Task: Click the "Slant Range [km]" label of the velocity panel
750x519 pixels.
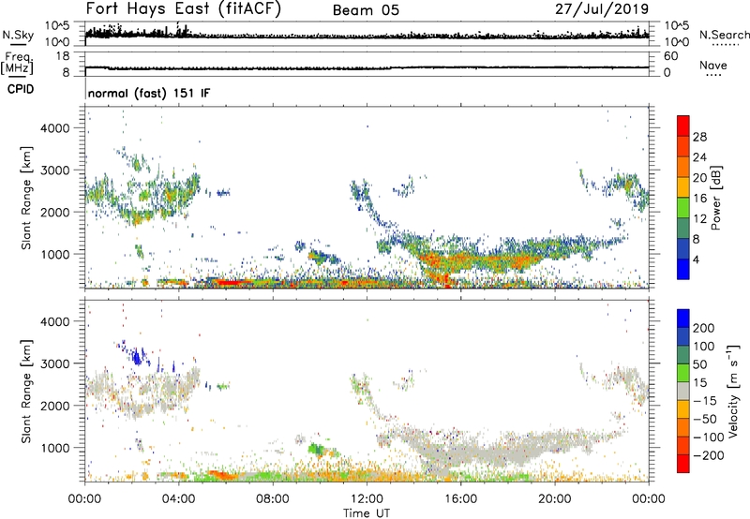Action: point(26,392)
